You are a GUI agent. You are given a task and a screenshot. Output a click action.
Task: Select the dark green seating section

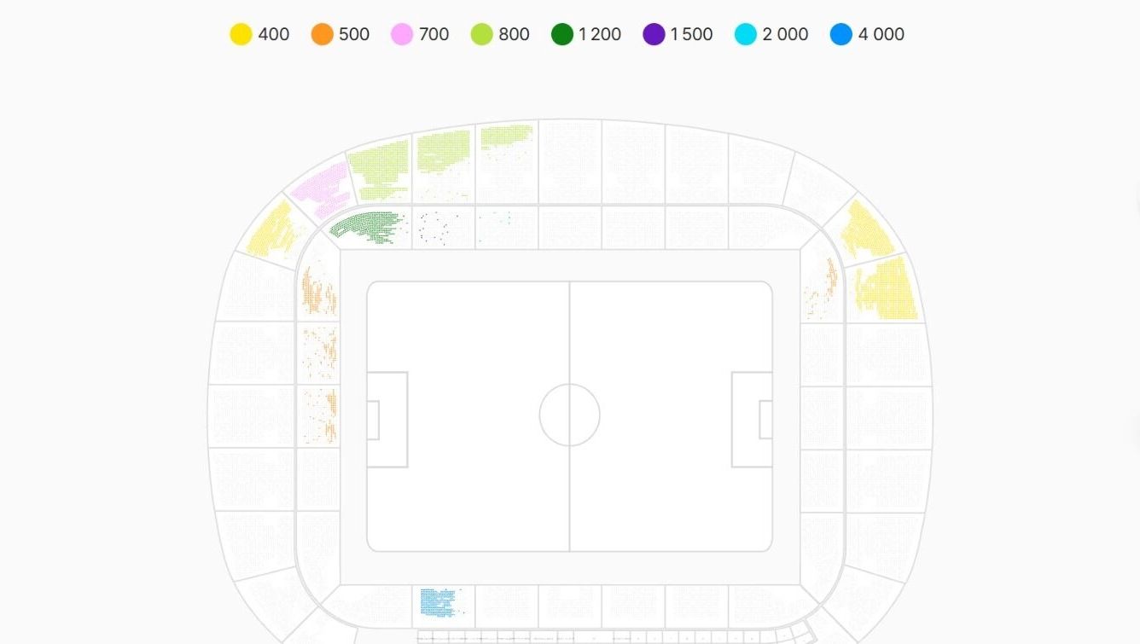click(369, 226)
